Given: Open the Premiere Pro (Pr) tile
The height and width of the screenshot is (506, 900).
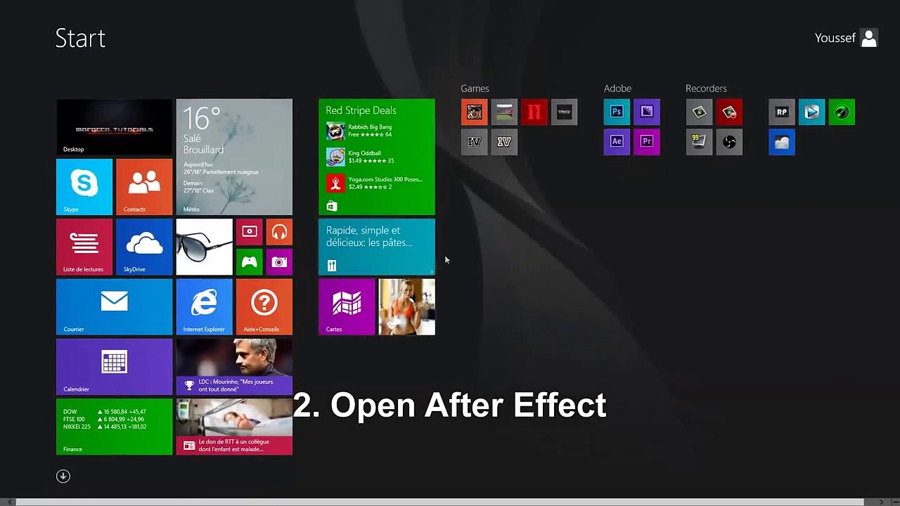Looking at the screenshot, I should (x=647, y=142).
